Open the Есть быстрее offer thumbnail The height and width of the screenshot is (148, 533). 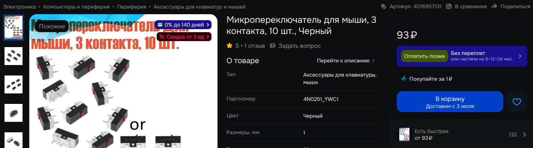pyautogui.click(x=405, y=135)
